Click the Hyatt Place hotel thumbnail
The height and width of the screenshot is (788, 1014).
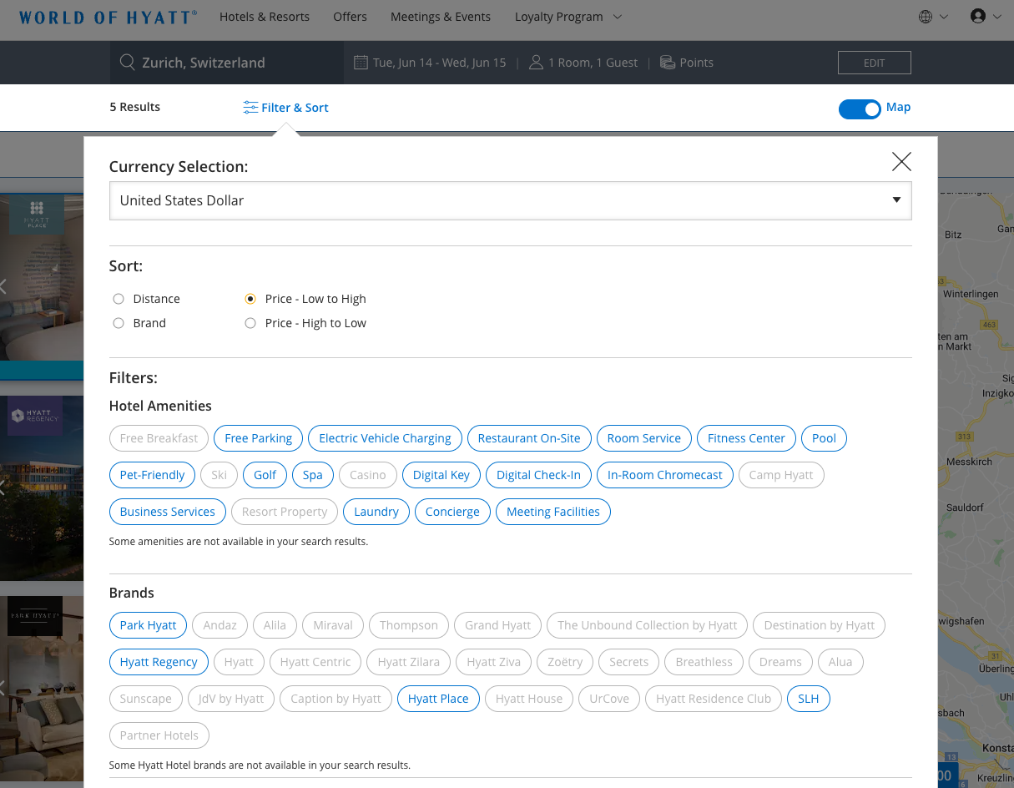click(x=42, y=277)
